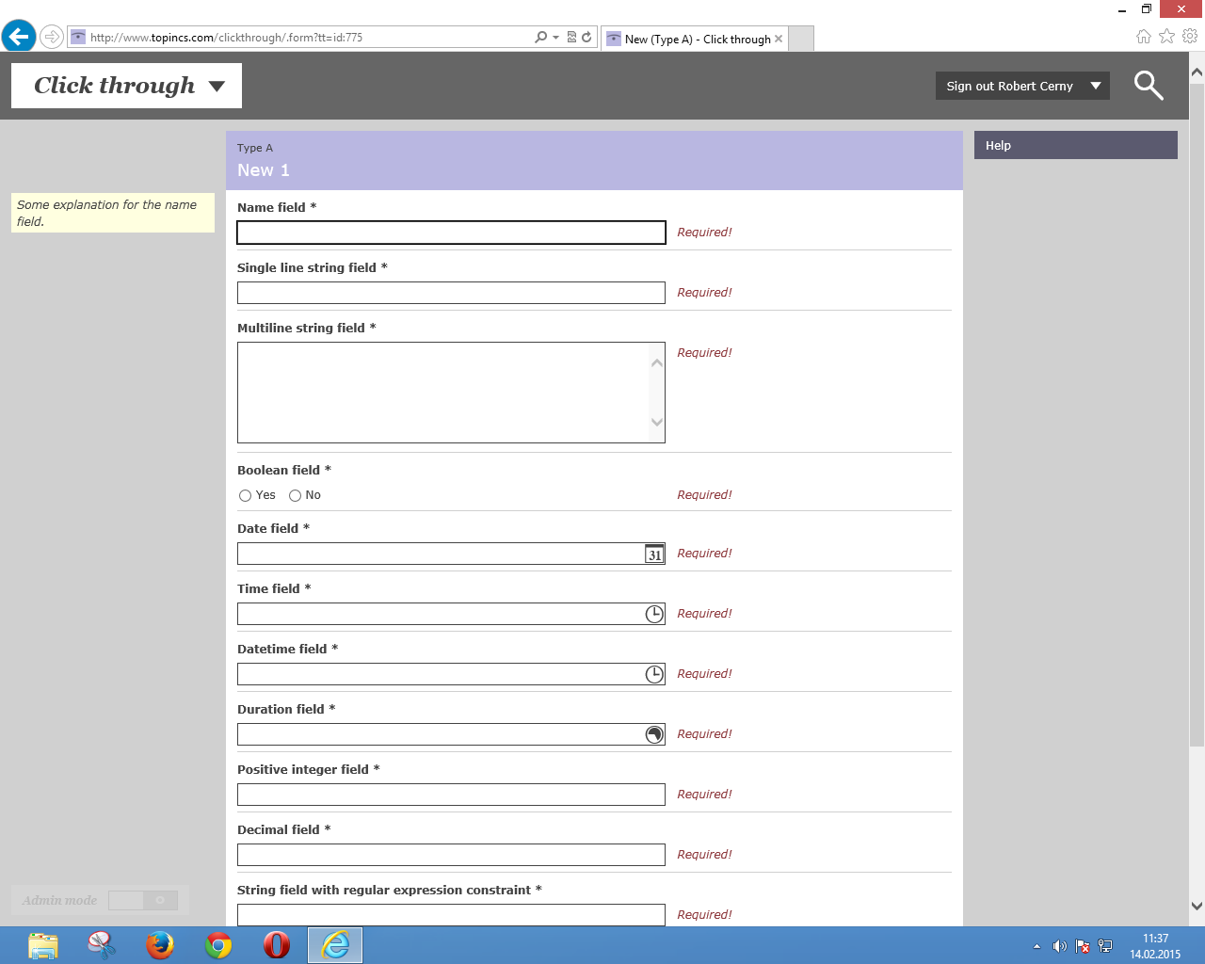The image size is (1205, 964).
Task: Select the No radio button
Action: pyautogui.click(x=295, y=496)
